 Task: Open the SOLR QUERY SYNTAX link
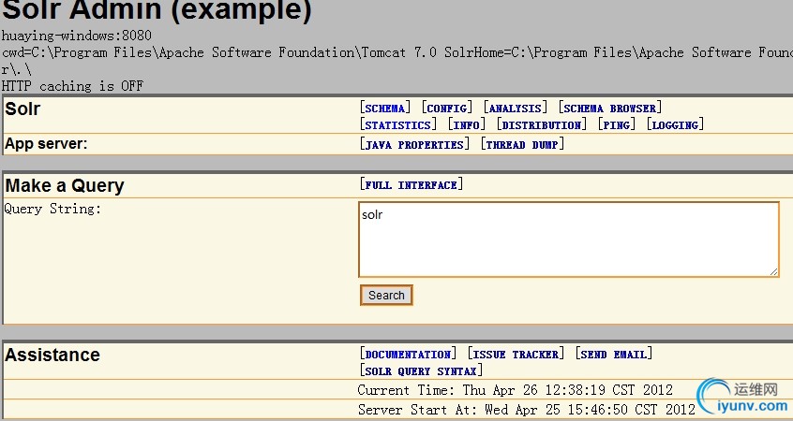[421, 370]
